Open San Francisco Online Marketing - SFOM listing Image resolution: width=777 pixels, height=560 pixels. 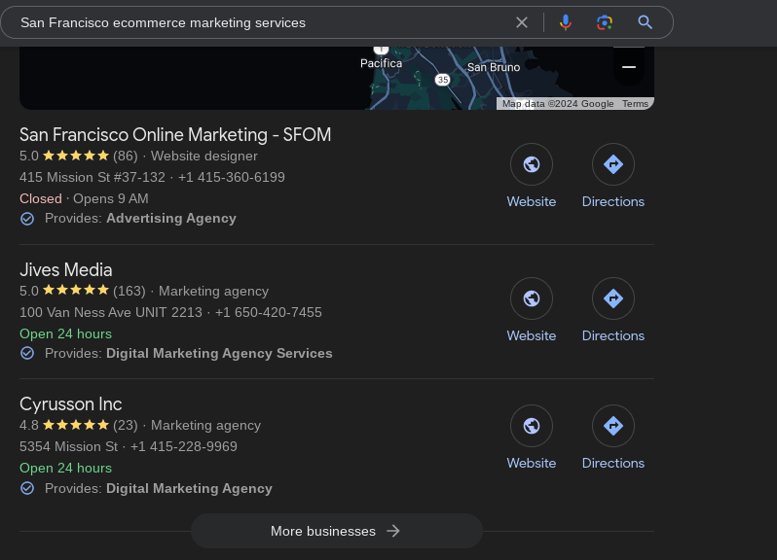pos(175,134)
